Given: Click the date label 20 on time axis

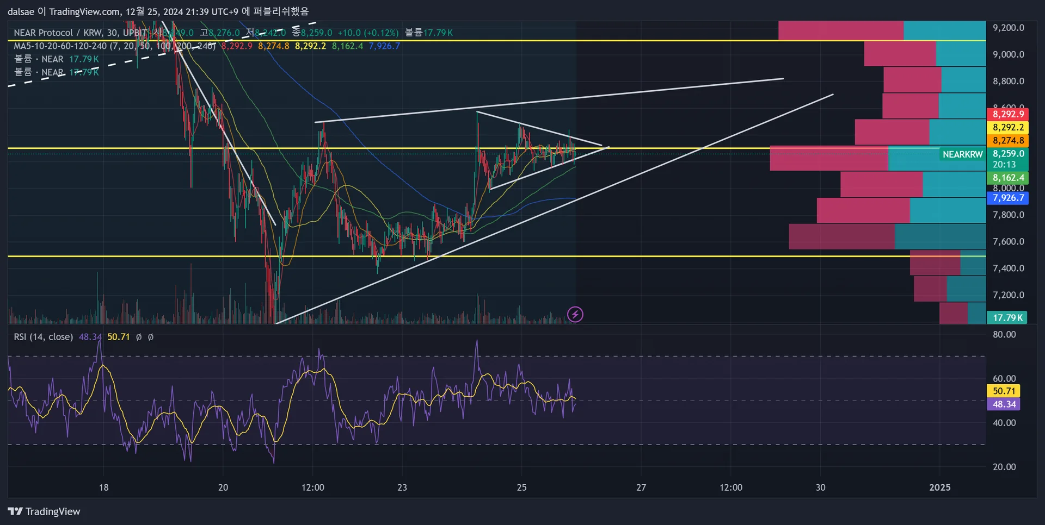Looking at the screenshot, I should [x=223, y=487].
